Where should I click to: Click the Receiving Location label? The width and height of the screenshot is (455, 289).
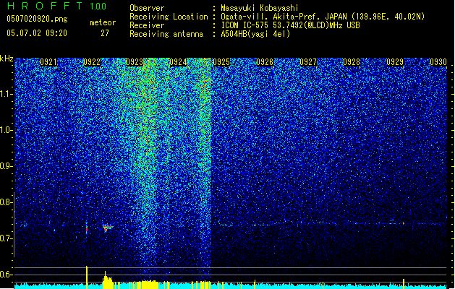(169, 17)
